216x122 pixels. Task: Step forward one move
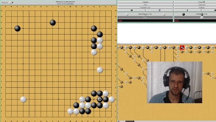(188, 10)
